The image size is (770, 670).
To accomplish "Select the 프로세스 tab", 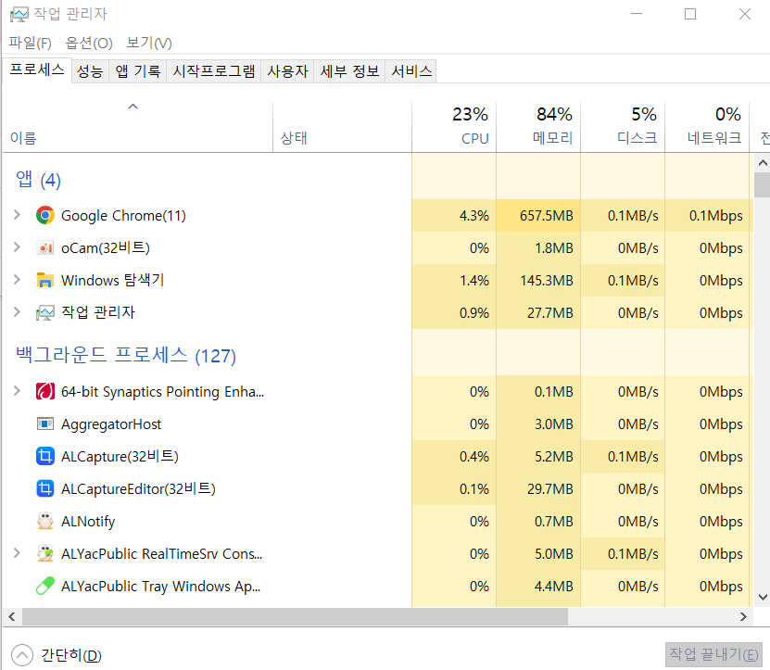I will click(x=37, y=70).
